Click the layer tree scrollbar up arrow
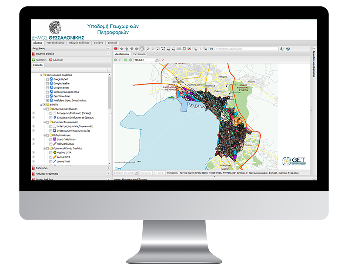 tap(109, 75)
